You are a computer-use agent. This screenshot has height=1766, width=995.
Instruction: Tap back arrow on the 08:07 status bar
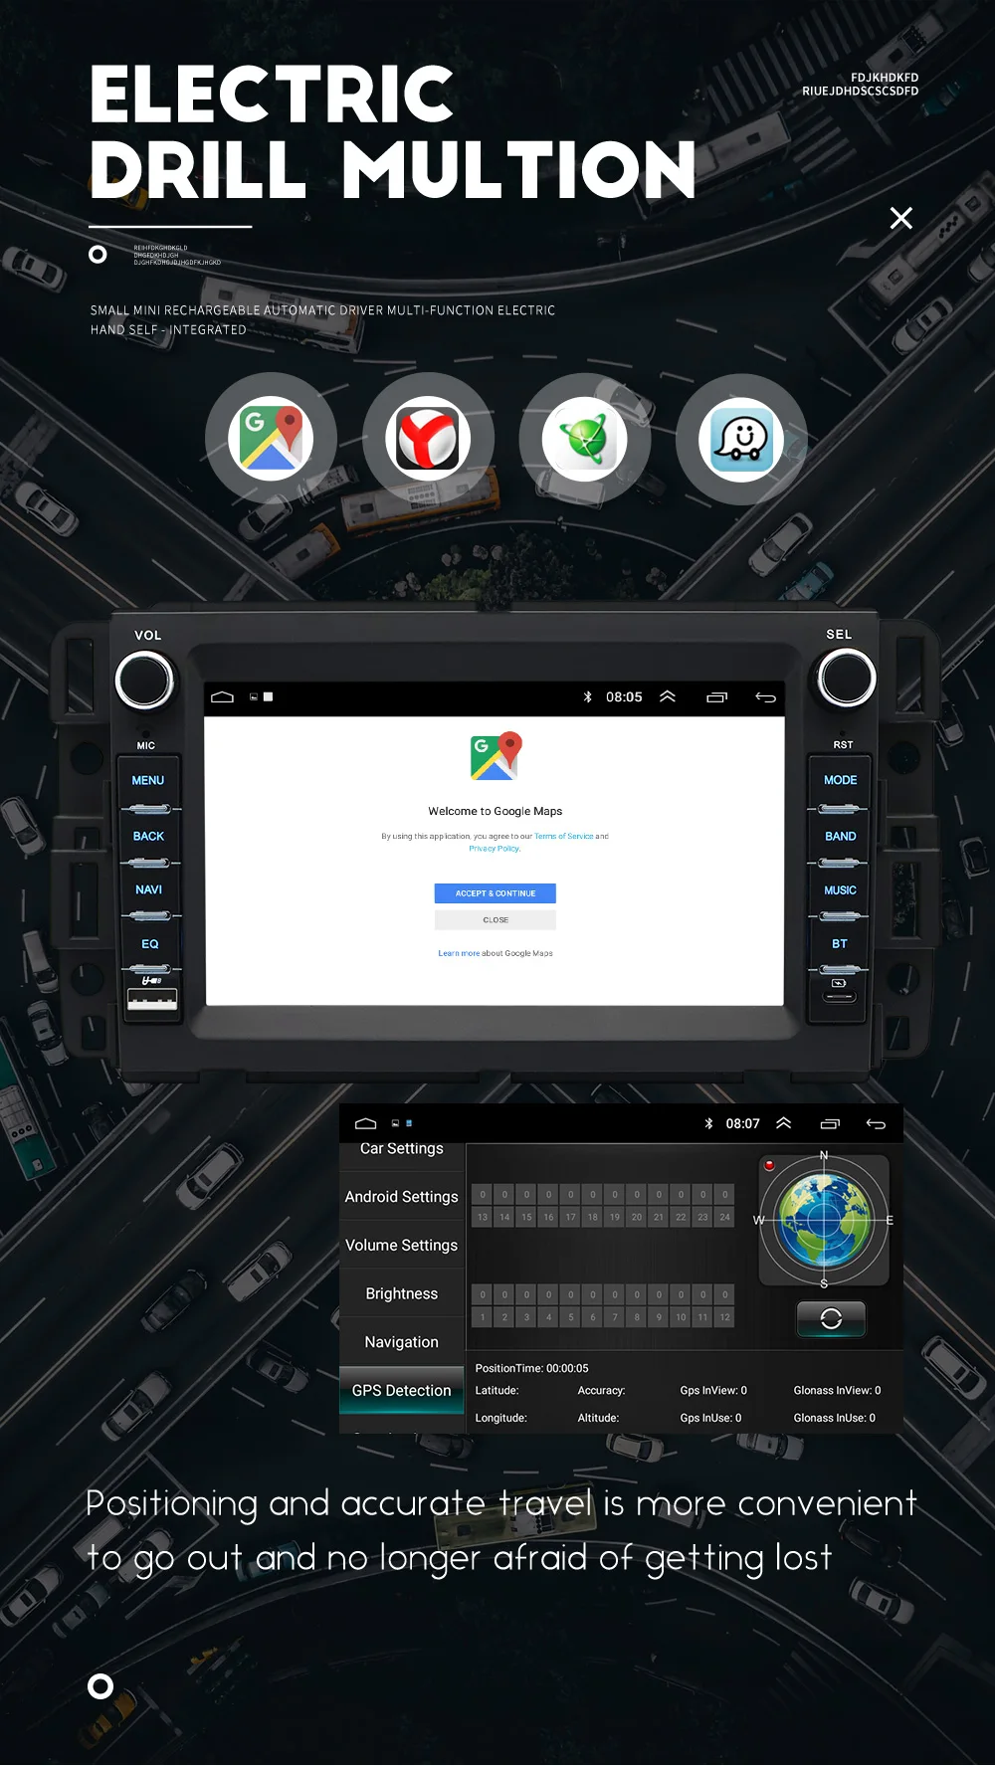pos(876,1124)
